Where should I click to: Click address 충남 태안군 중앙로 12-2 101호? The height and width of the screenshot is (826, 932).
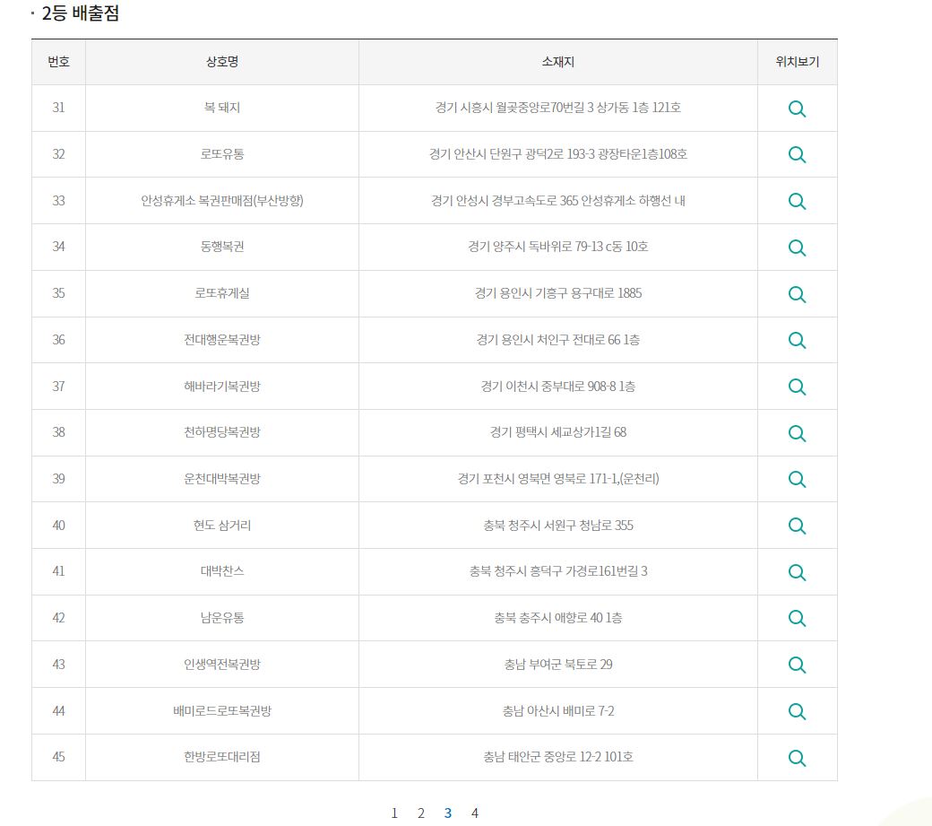click(558, 757)
